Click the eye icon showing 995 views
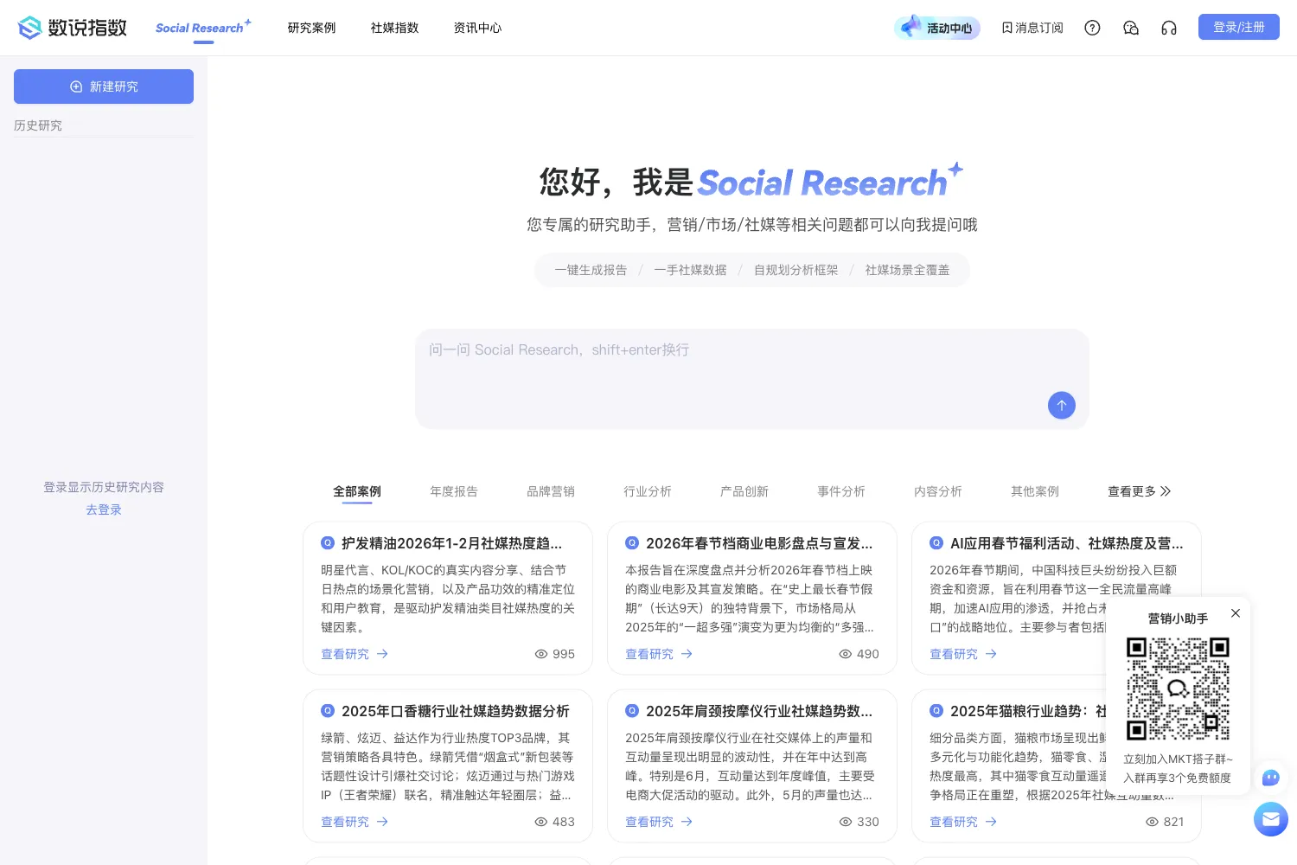 (541, 654)
